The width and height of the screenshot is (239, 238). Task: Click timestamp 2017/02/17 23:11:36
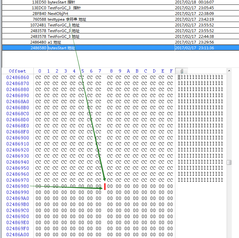point(194,48)
